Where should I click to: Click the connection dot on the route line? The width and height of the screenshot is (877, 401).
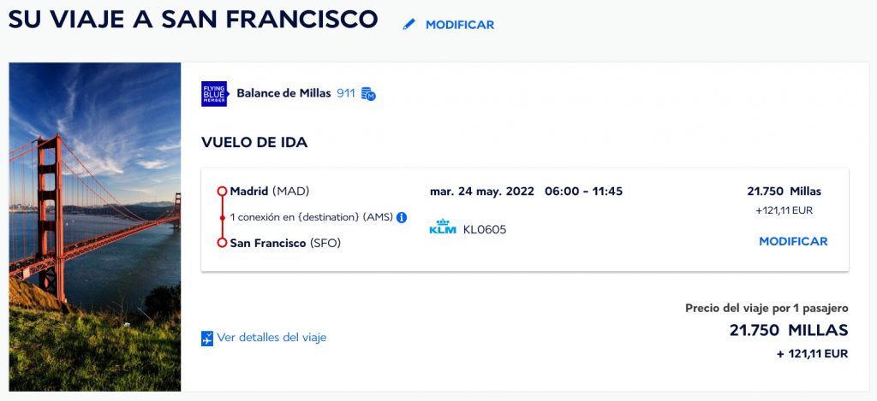click(x=222, y=218)
